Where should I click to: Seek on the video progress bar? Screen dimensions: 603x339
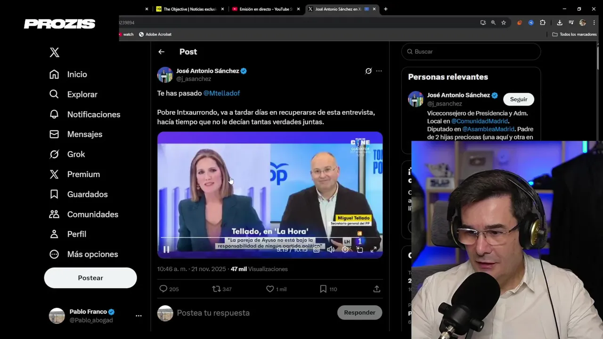(x=269, y=238)
